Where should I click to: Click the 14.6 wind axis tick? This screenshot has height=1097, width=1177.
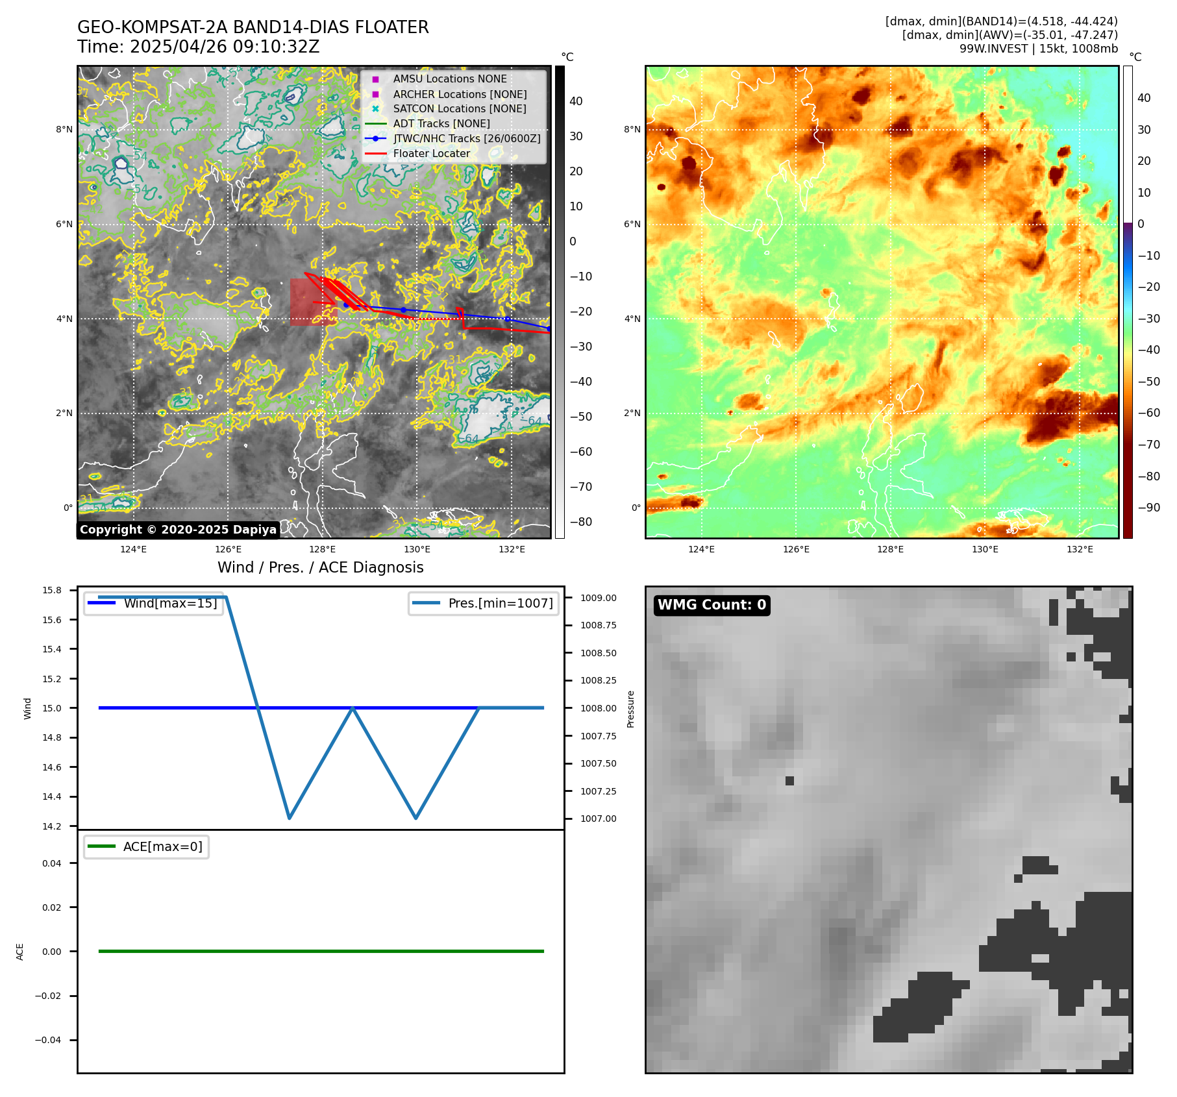coord(52,767)
